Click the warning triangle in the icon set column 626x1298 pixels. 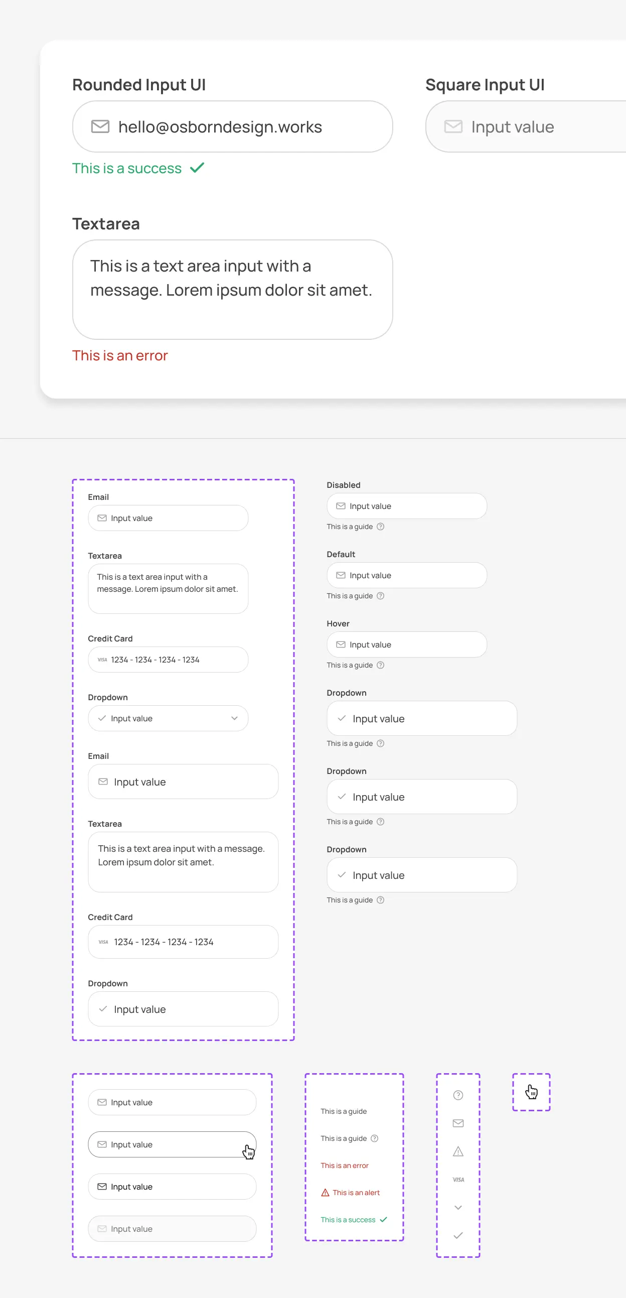(458, 1151)
